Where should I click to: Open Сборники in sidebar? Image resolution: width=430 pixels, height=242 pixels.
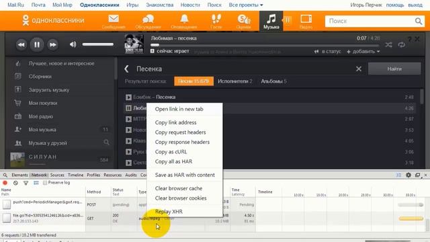[x=40, y=77]
